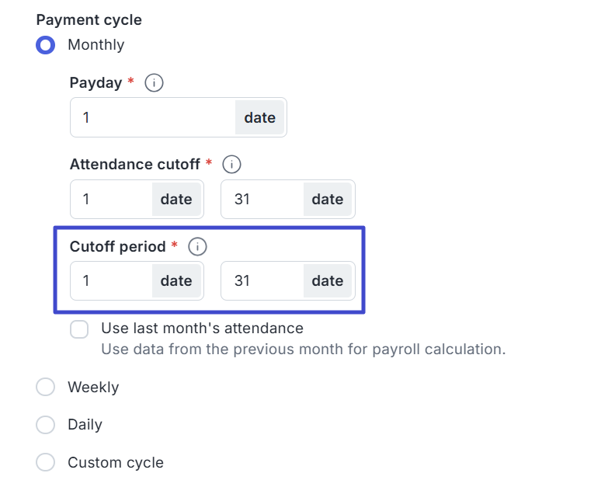Image resolution: width=608 pixels, height=494 pixels.
Task: Open the Cutoff period info tooltip icon
Action: pos(197,247)
